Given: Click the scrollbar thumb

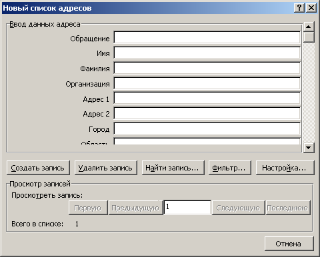Looking at the screenshot, I should coord(309,37).
